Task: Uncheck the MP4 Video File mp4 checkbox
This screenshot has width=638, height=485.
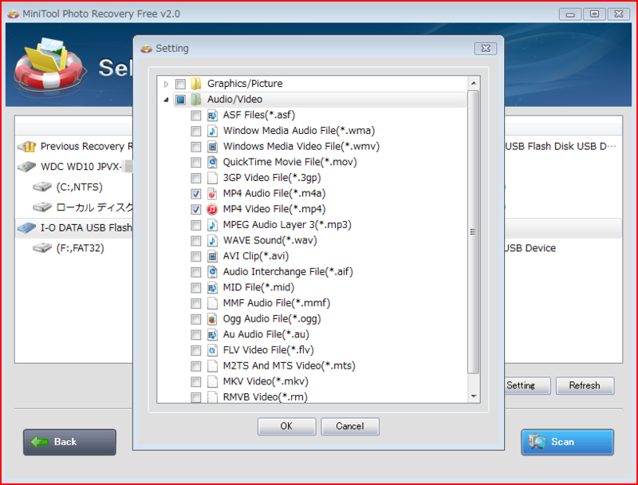Action: pos(195,209)
